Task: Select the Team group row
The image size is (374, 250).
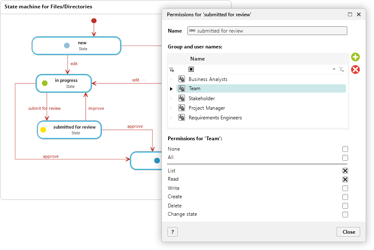Action: (261, 88)
